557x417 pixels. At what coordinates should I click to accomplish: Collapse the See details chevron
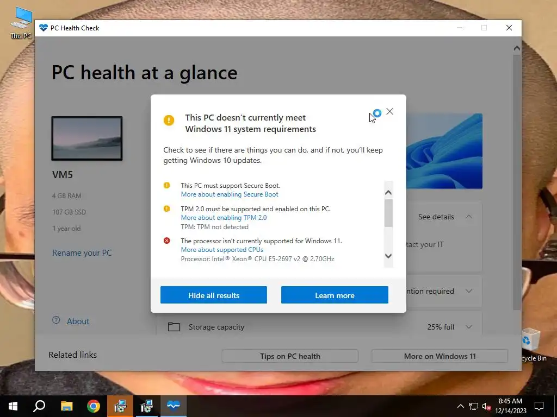(x=469, y=217)
